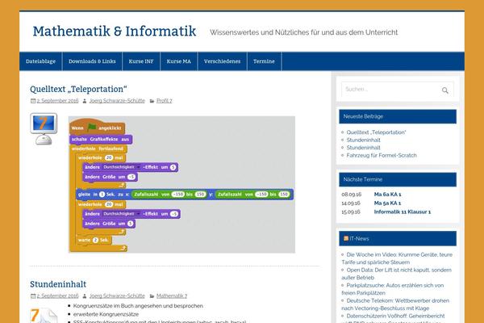Open the Termine menu item
Image resolution: width=484 pixels, height=323 pixels.
click(x=264, y=61)
